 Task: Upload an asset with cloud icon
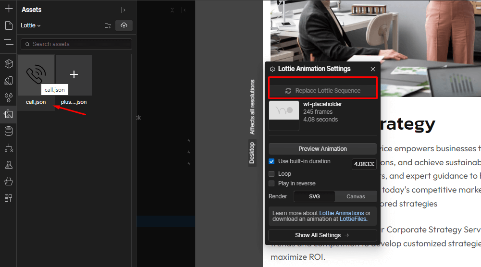click(x=124, y=25)
